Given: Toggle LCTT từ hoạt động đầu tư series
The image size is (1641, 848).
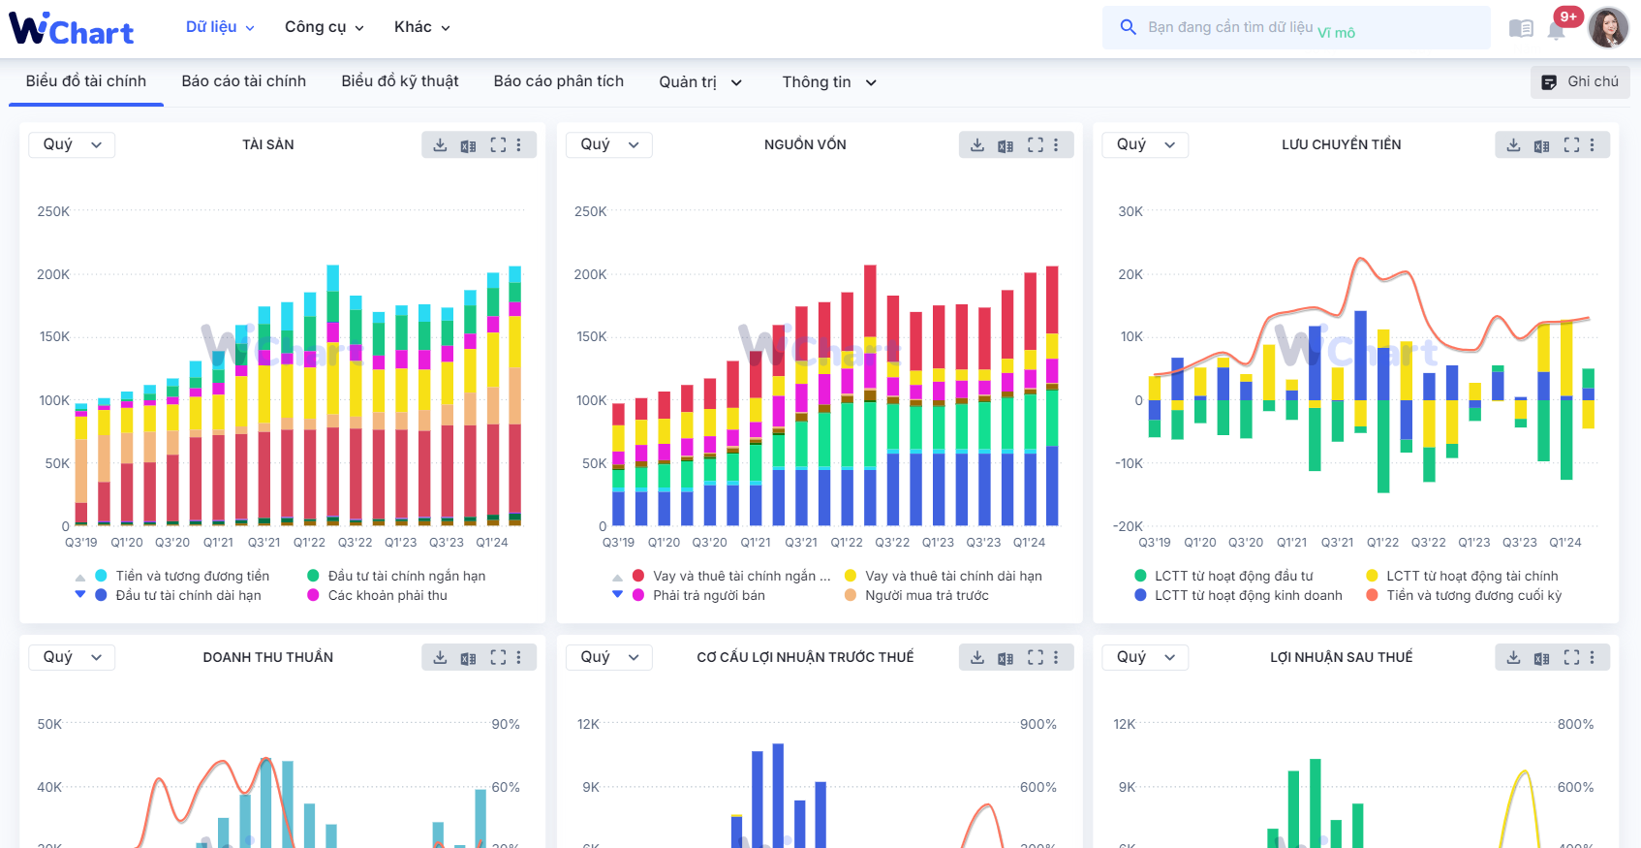Looking at the screenshot, I should pyautogui.click(x=1224, y=576).
